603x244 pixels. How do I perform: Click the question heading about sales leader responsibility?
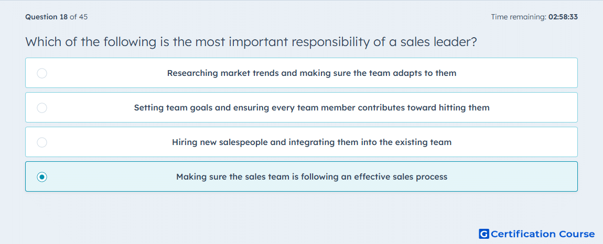pyautogui.click(x=252, y=41)
